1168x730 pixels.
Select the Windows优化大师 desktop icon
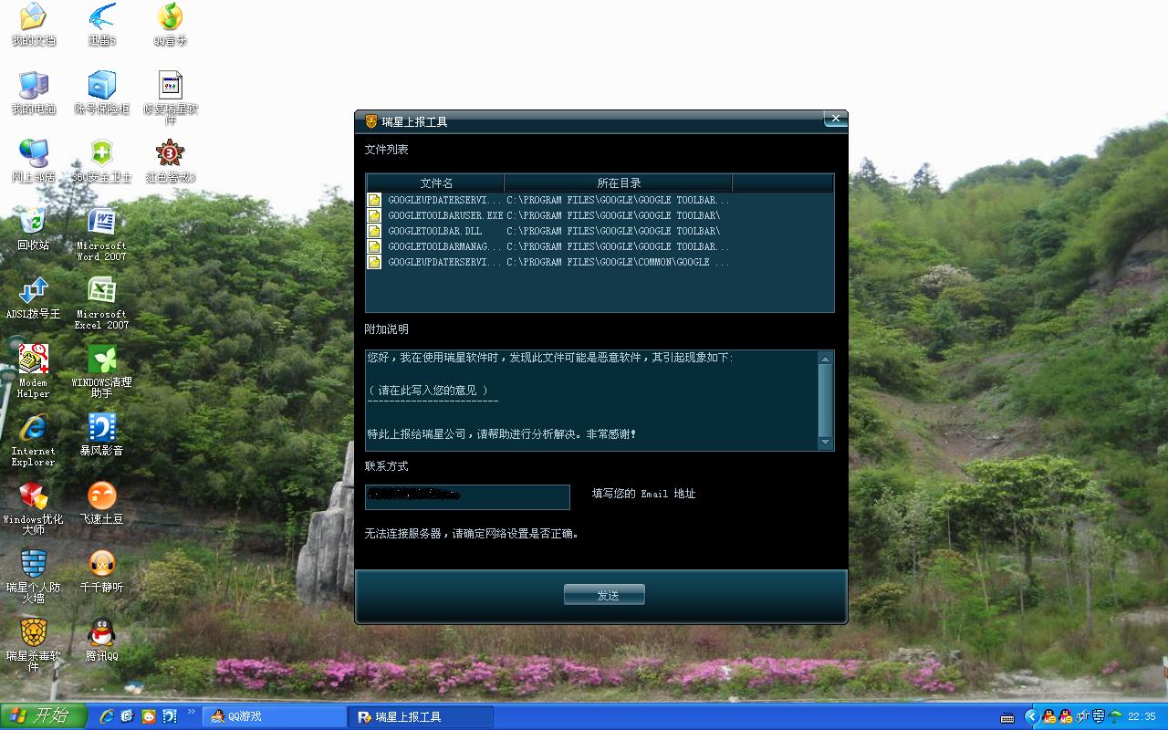click(33, 508)
